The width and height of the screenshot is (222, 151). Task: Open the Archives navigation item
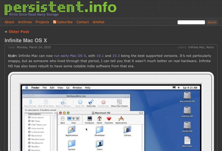(25, 22)
